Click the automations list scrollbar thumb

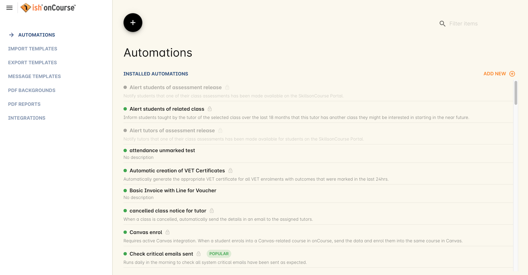point(516,93)
